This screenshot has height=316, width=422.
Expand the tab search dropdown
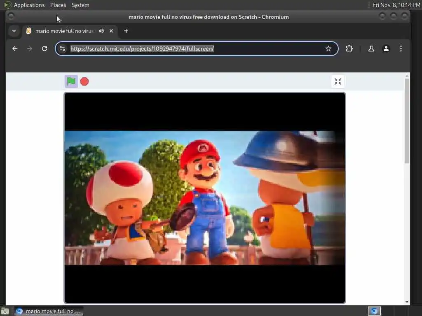pos(14,31)
